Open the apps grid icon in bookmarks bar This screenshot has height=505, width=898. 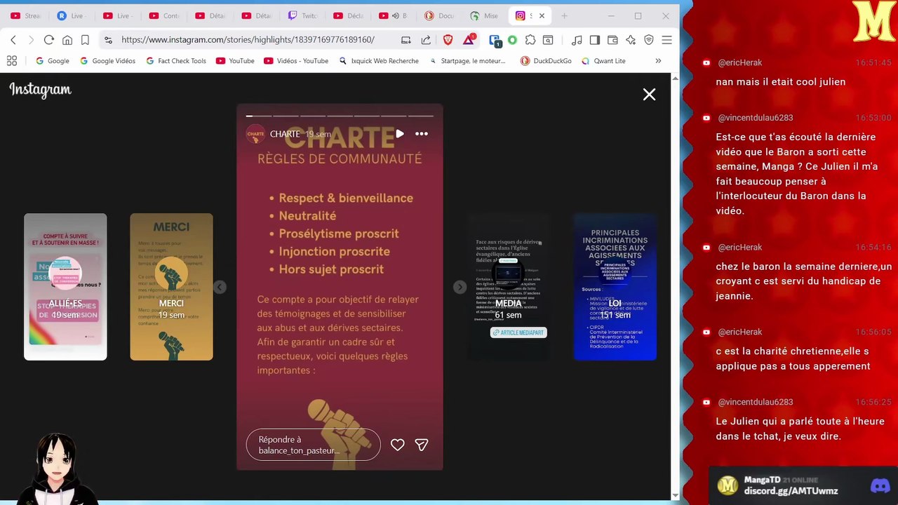coord(11,61)
